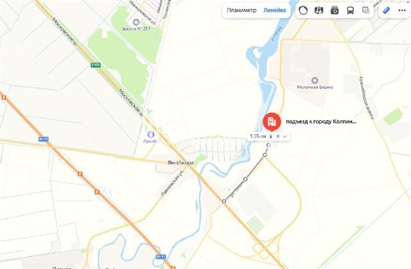Image resolution: width=411 pixels, height=269 pixels.
Task: Show the photo camera layer icon
Action: 335,10
